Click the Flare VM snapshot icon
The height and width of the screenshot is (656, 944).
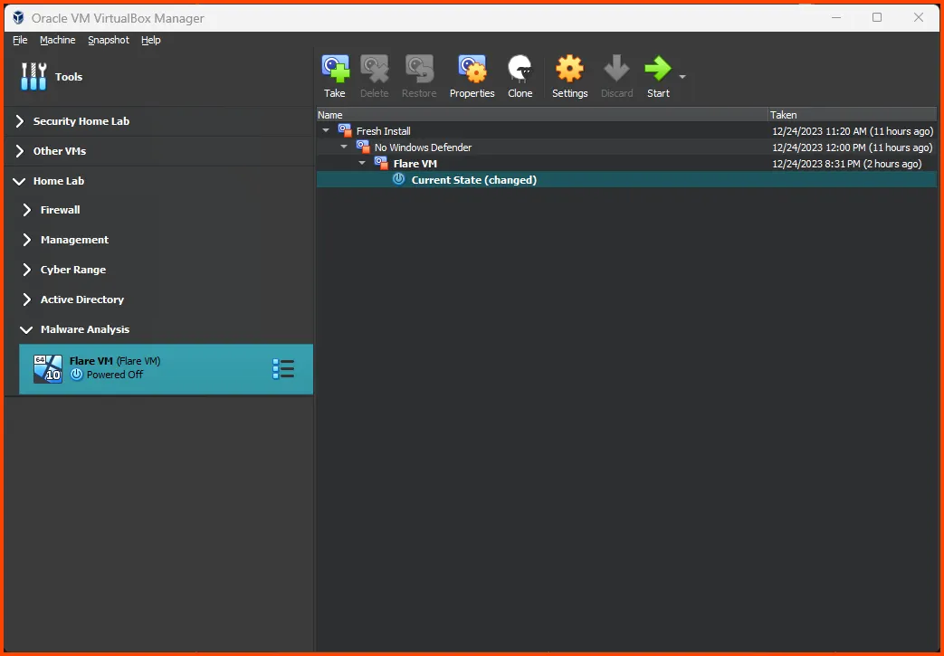coord(381,163)
